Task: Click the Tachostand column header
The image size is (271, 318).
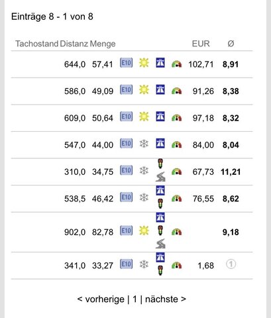Action: click(36, 44)
